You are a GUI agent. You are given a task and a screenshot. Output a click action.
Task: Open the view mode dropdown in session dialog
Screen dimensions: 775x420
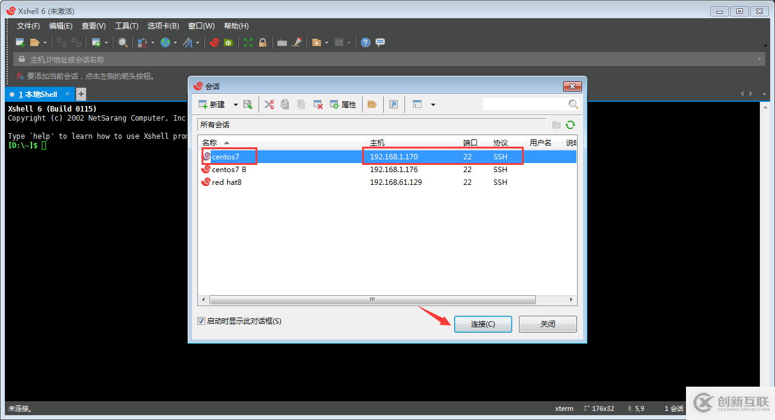click(432, 104)
